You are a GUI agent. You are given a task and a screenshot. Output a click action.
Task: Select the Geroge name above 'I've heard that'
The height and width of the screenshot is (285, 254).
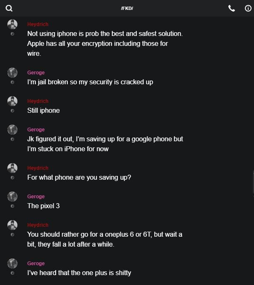[x=36, y=264]
